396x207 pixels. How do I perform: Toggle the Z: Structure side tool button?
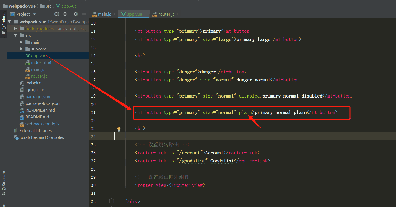[3, 183]
